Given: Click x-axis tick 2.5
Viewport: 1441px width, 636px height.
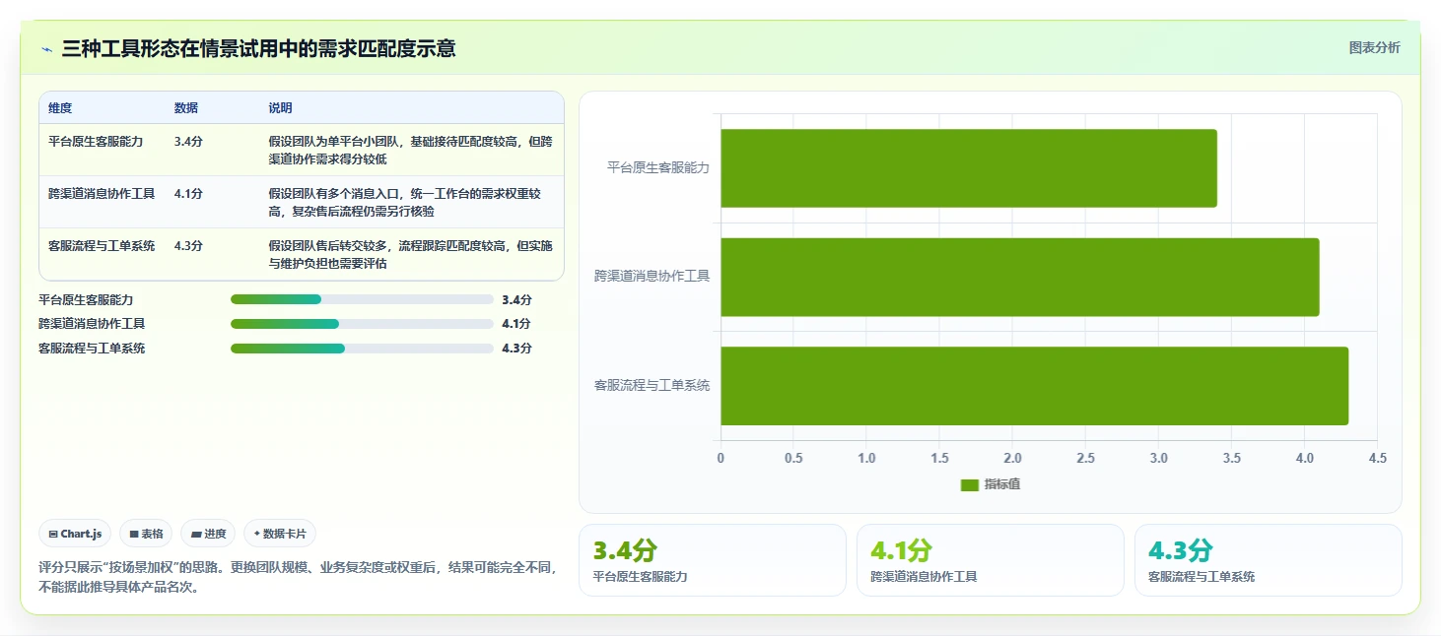Looking at the screenshot, I should (1085, 458).
